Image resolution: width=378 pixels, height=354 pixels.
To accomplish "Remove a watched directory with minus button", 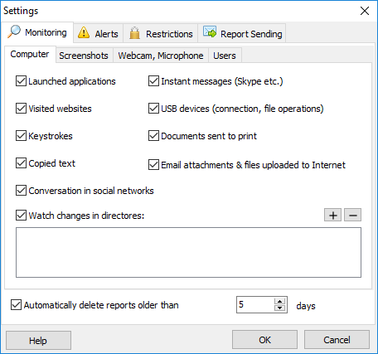I will (352, 215).
